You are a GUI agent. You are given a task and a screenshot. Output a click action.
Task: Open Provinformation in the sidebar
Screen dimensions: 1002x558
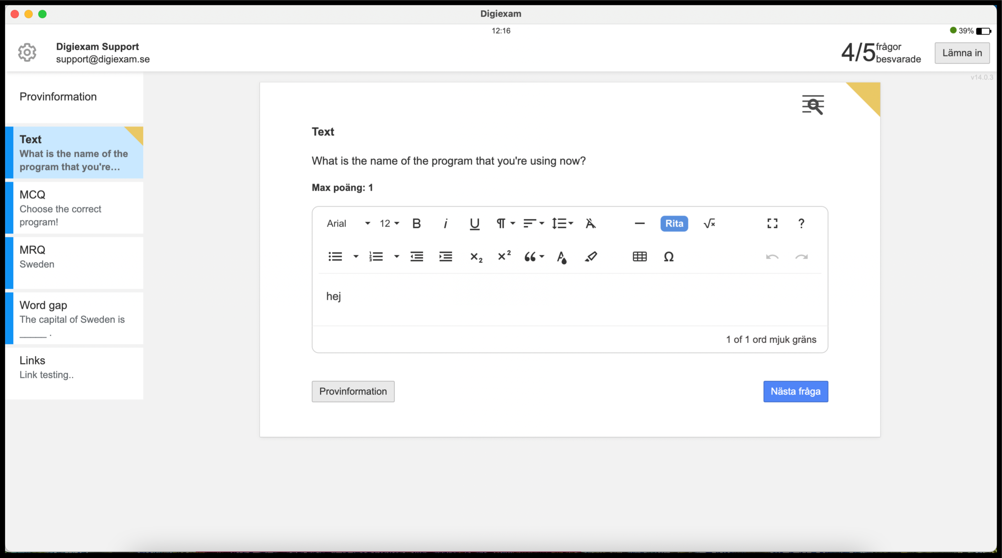[74, 97]
